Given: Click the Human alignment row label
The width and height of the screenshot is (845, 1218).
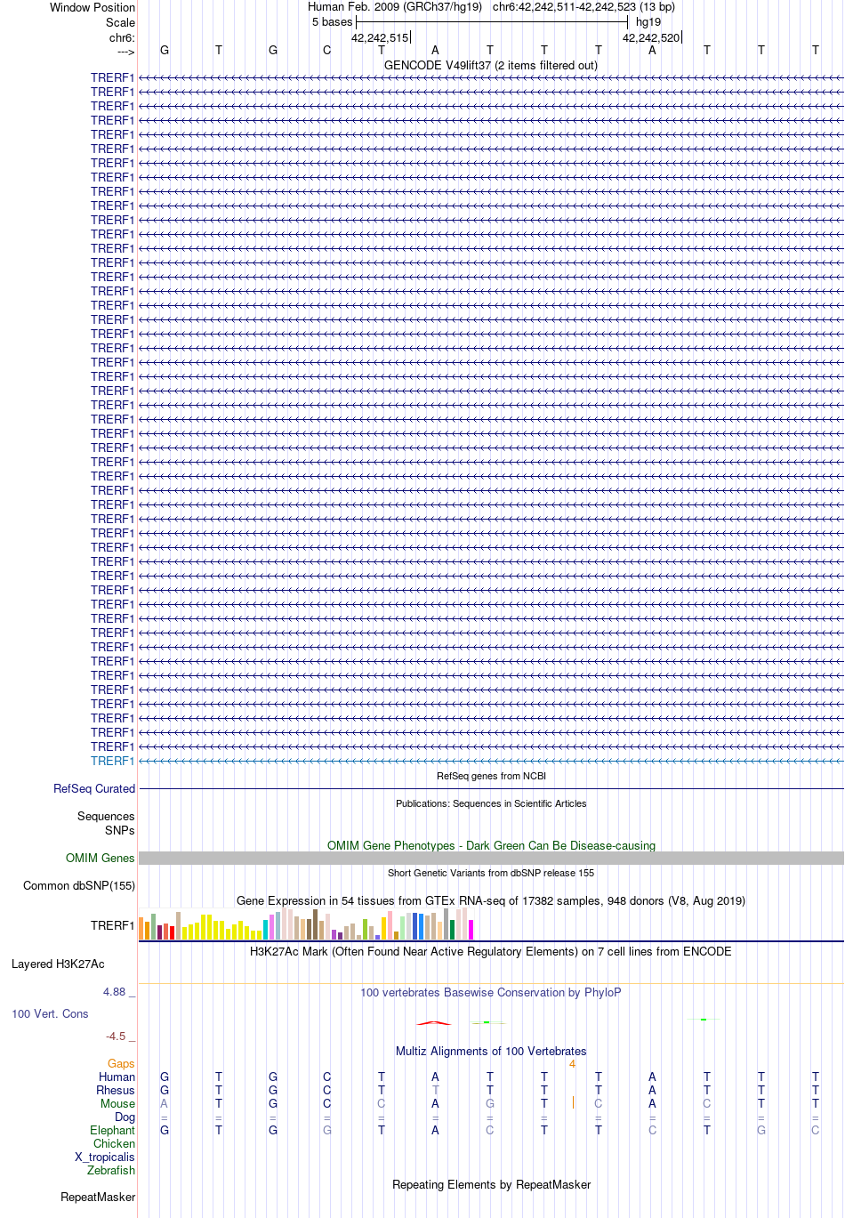Looking at the screenshot, I should click(117, 1077).
